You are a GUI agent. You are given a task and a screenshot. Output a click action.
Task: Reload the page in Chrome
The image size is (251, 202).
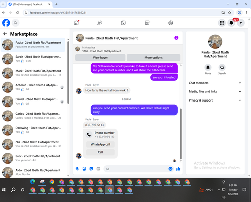(17, 13)
